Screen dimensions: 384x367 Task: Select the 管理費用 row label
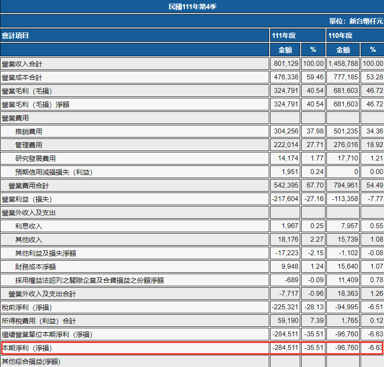(x=28, y=145)
